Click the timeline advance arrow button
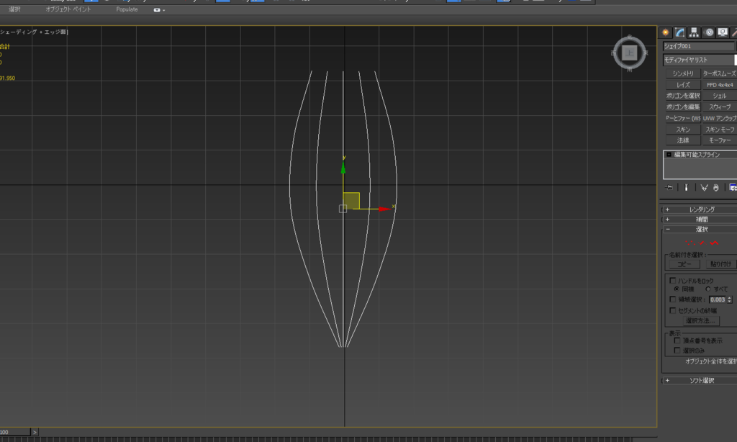 click(35, 432)
